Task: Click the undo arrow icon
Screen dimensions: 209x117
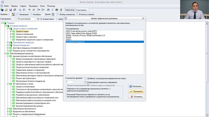Action: pos(29,10)
